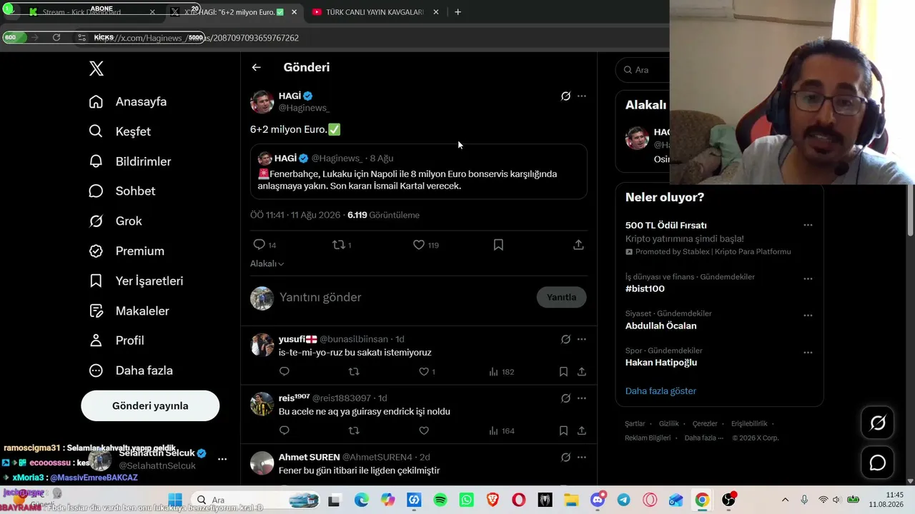Open more options on HAGİ's main post

(581, 96)
